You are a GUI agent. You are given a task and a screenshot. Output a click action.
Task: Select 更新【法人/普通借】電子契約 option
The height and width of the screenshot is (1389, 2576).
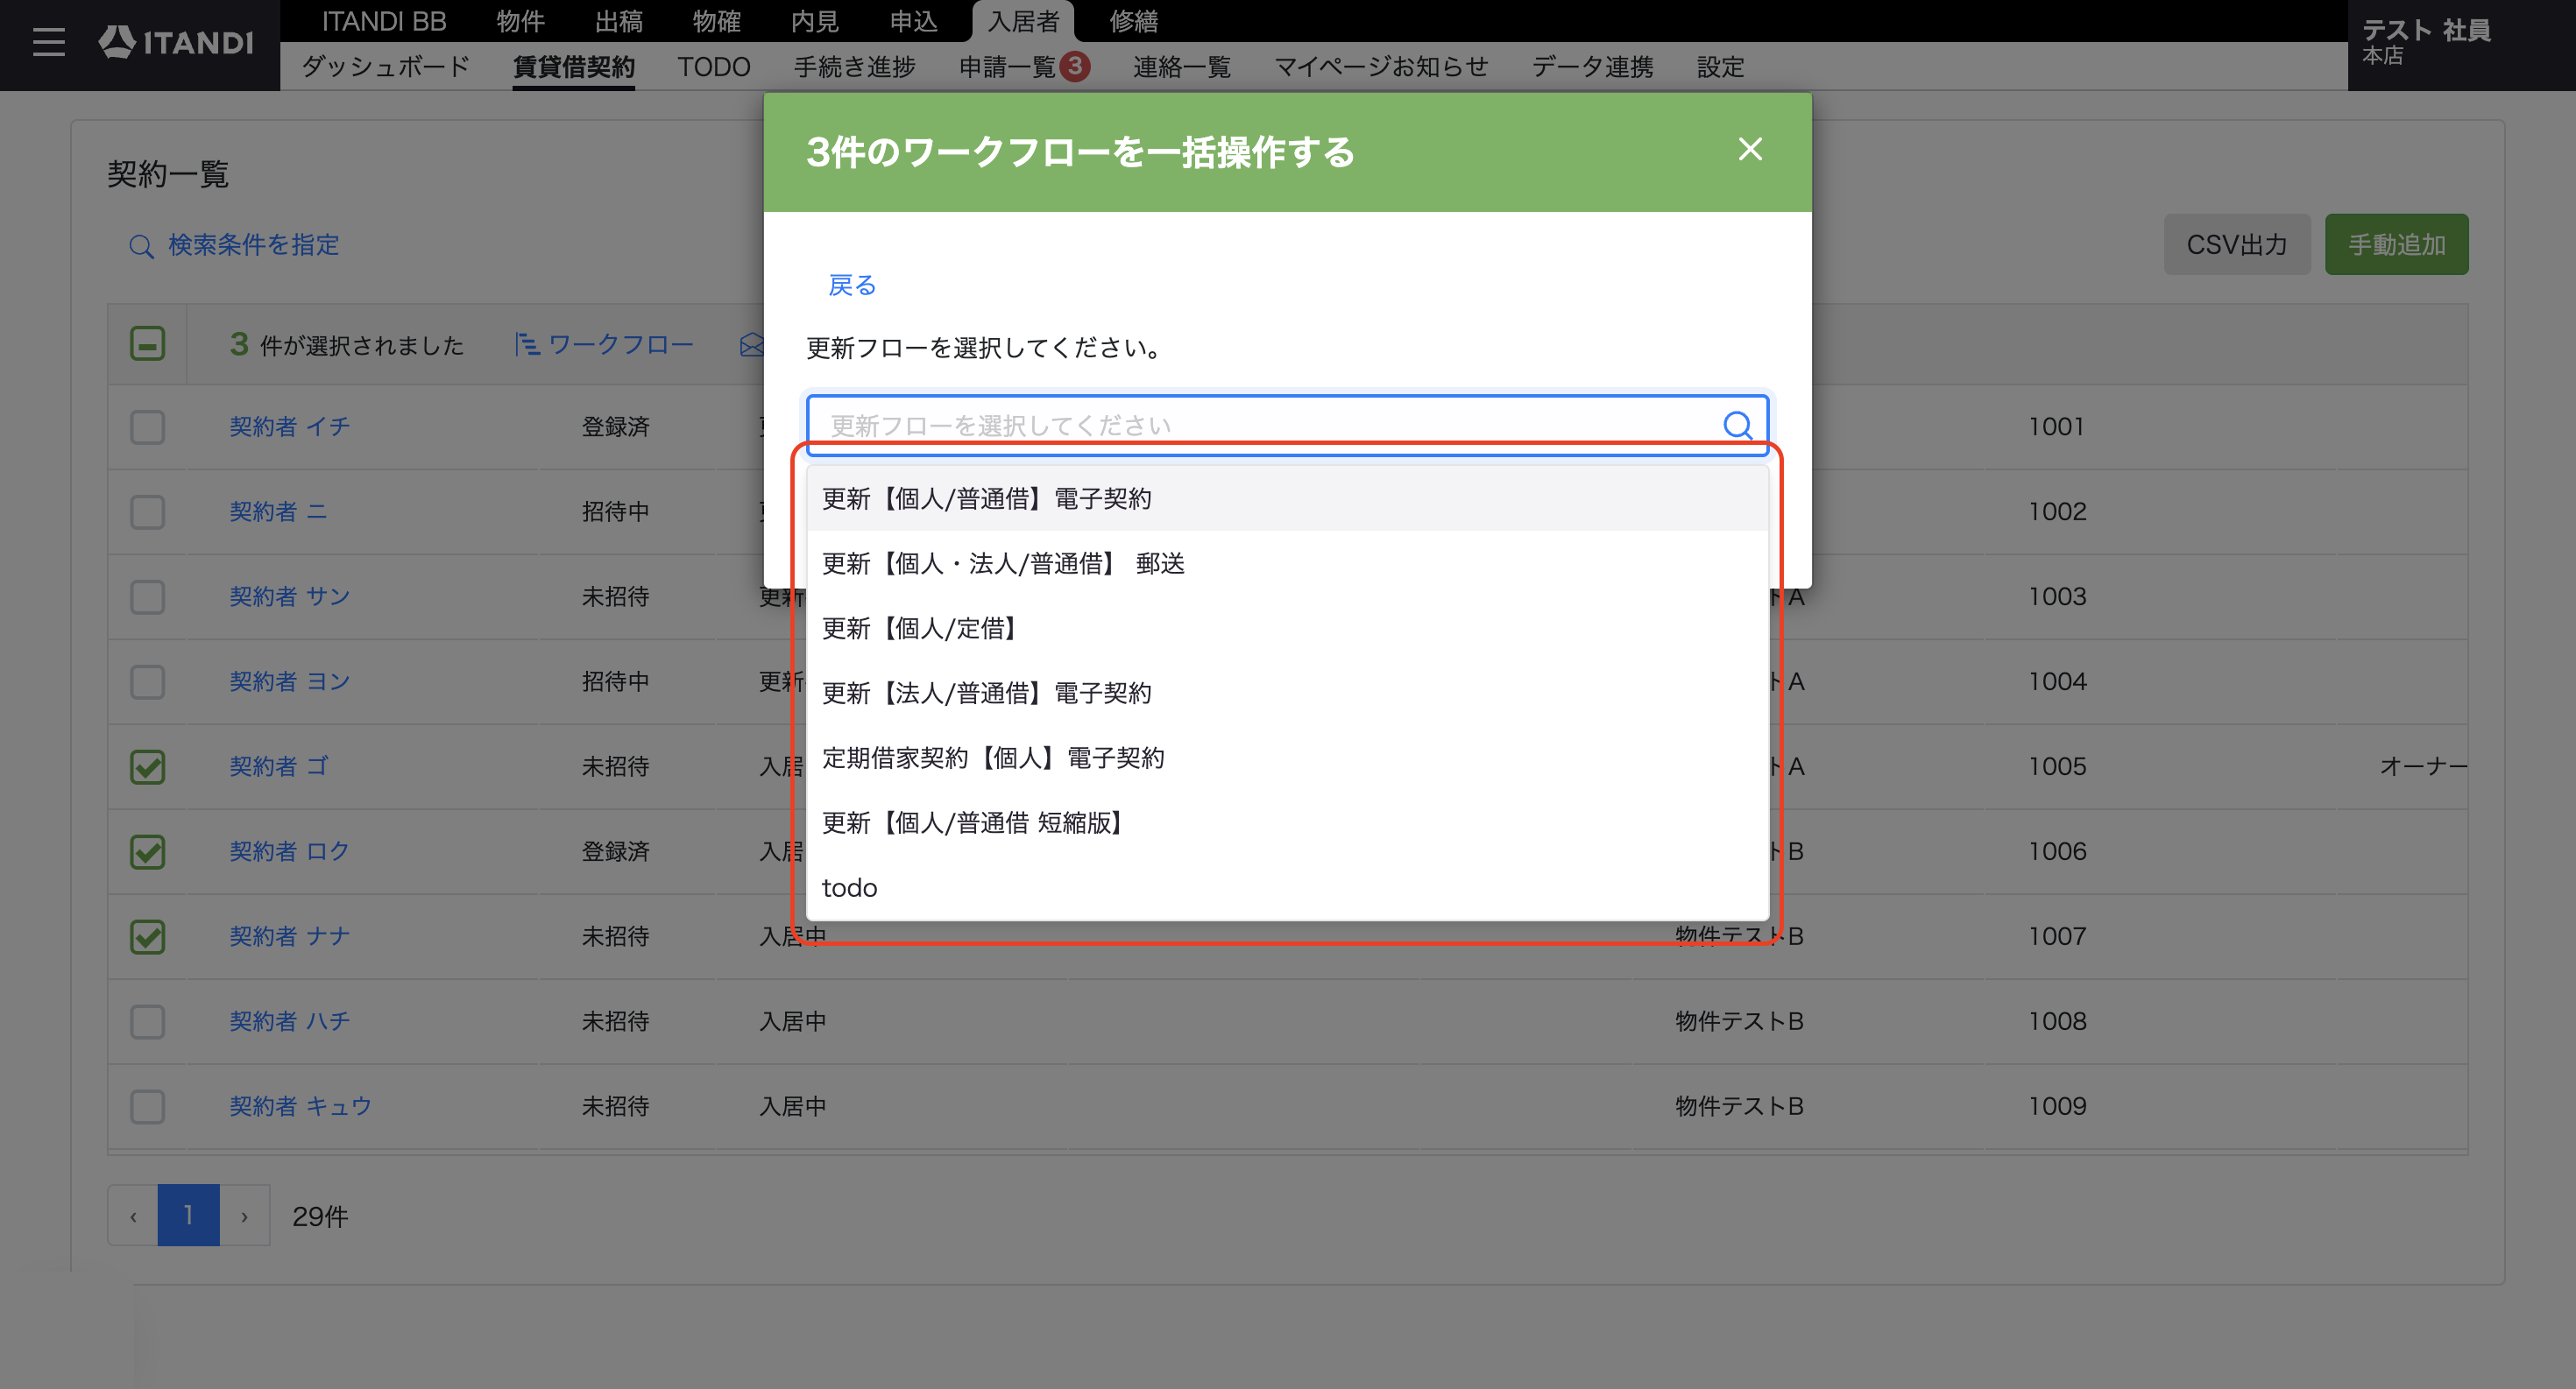click(1287, 694)
